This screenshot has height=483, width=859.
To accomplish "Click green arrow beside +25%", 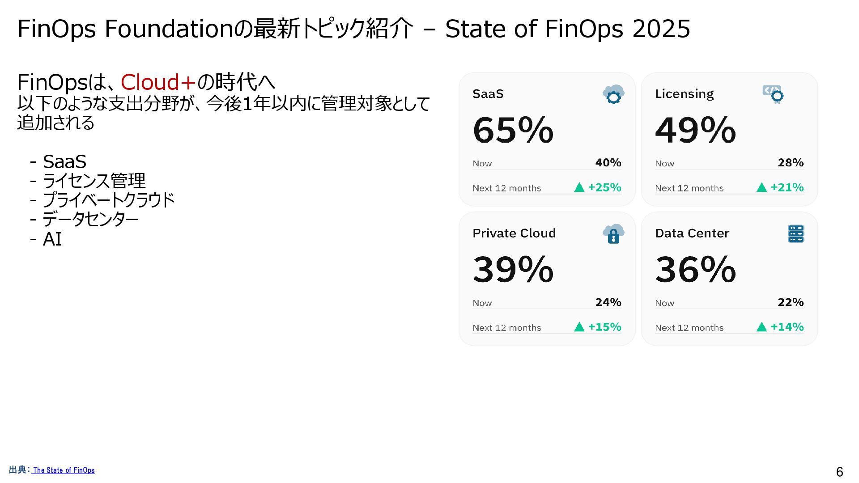I will pos(579,187).
